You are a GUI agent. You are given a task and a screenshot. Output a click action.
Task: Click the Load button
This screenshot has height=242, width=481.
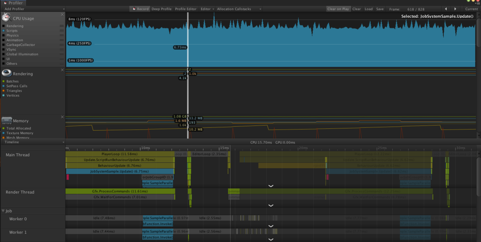(x=368, y=9)
